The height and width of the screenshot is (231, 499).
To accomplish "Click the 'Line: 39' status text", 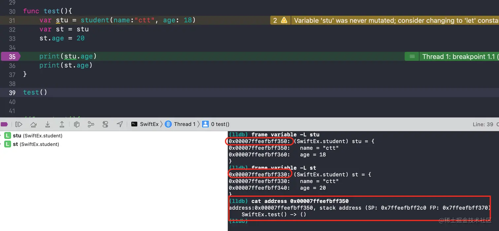I will 482,124.
